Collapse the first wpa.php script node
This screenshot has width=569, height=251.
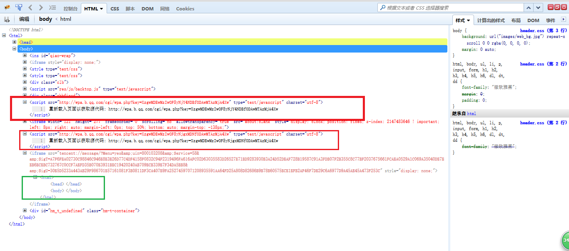(x=25, y=102)
